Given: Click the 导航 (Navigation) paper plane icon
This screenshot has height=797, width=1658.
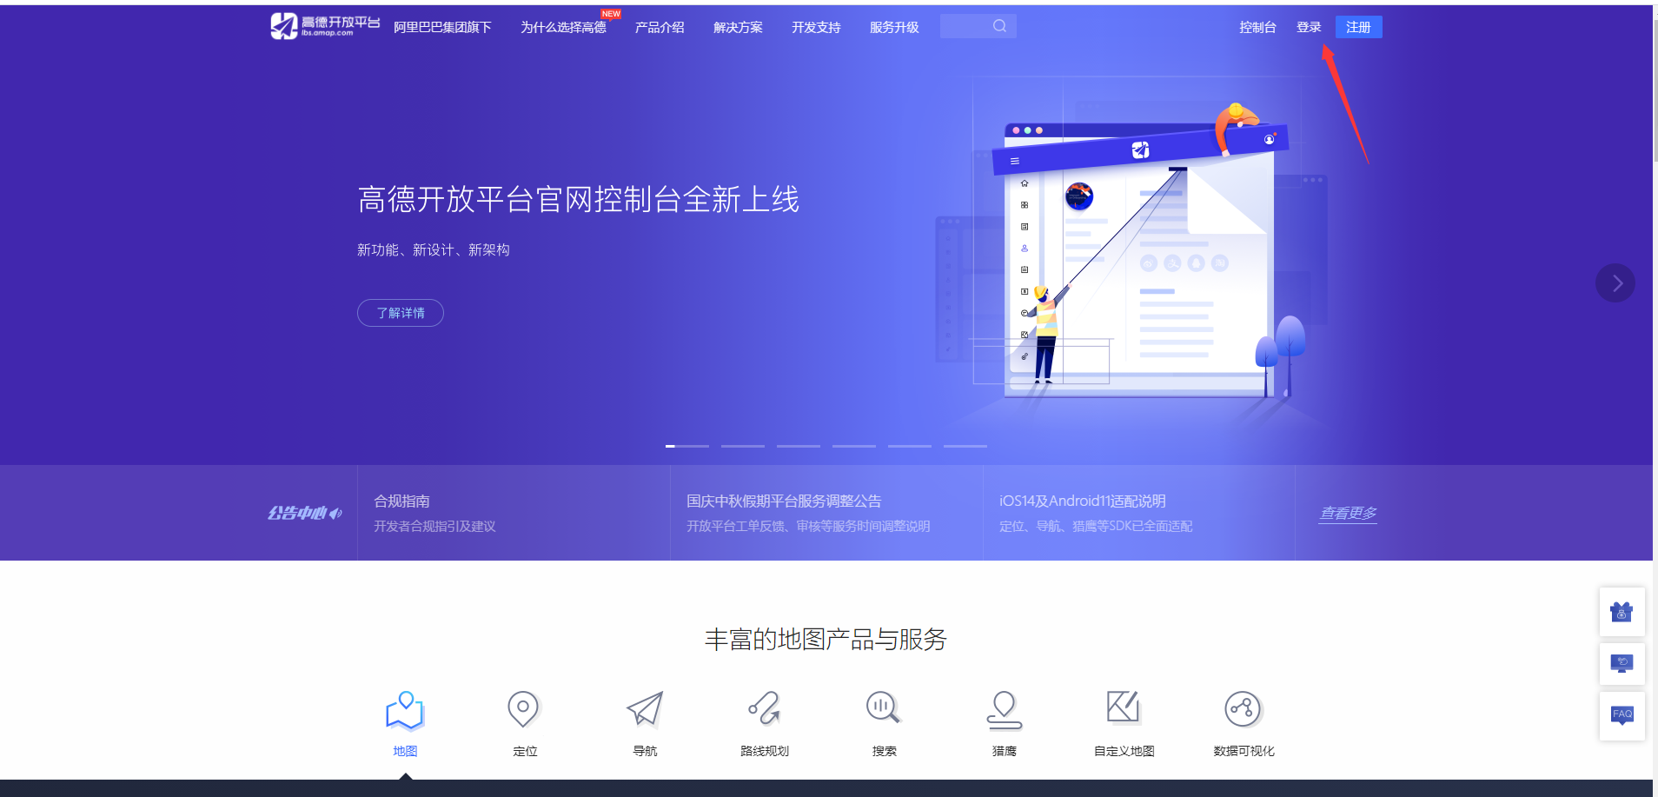Looking at the screenshot, I should coord(643,709).
